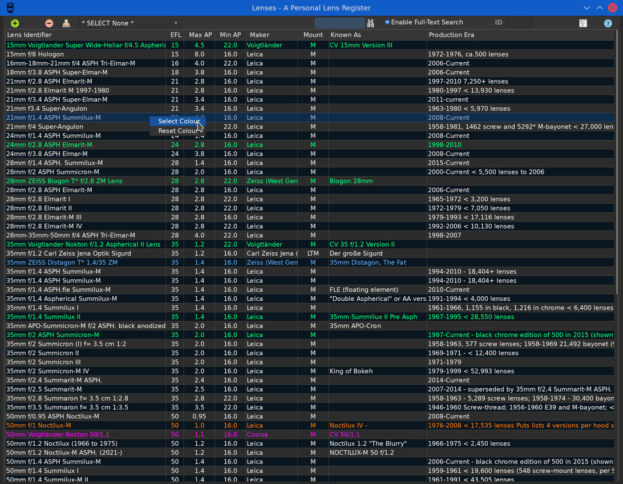This screenshot has width=623, height=484.
Task: Toggle Enable Full-Text Search checkbox
Action: click(x=387, y=22)
